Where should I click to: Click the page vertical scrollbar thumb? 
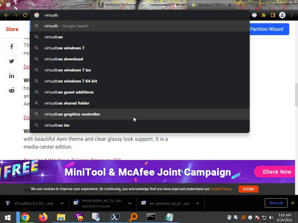point(296,95)
